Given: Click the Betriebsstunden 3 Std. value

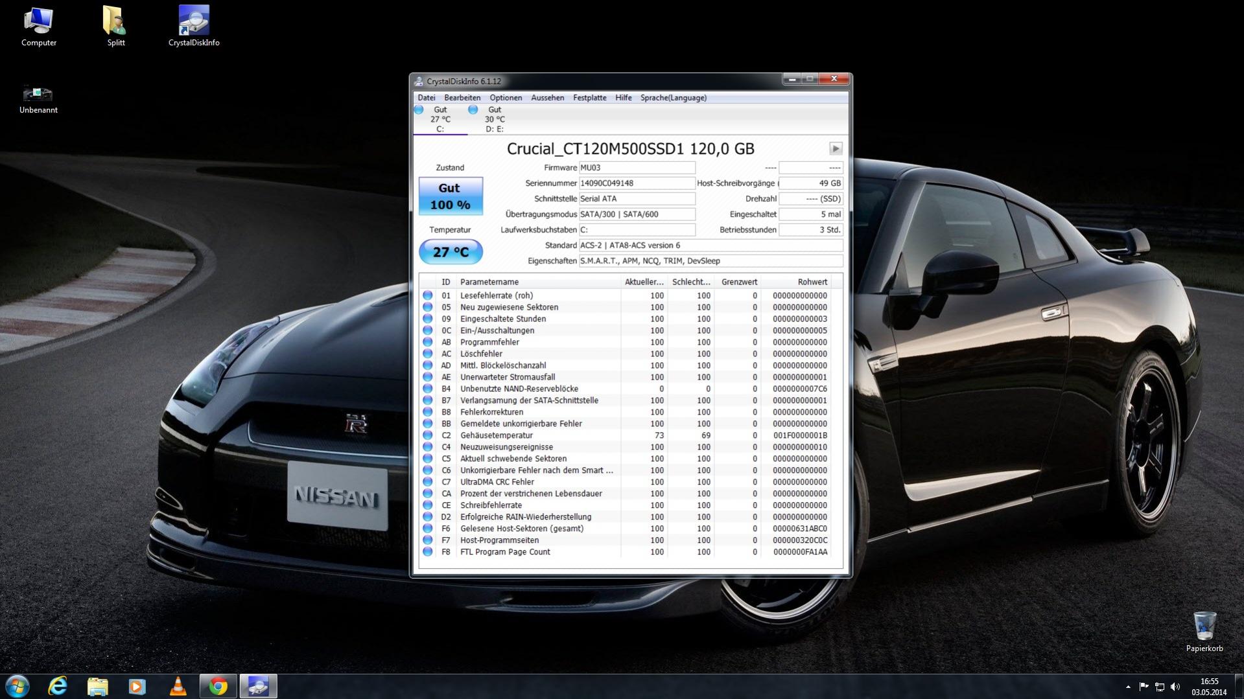Looking at the screenshot, I should pos(811,230).
